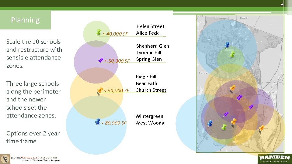Click the North Haven label on the map

(x=268, y=92)
